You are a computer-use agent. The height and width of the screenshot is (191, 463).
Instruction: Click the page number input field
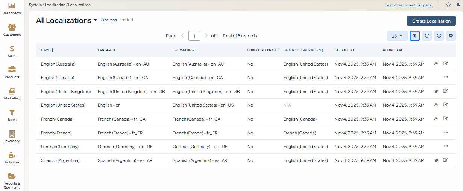(x=194, y=36)
